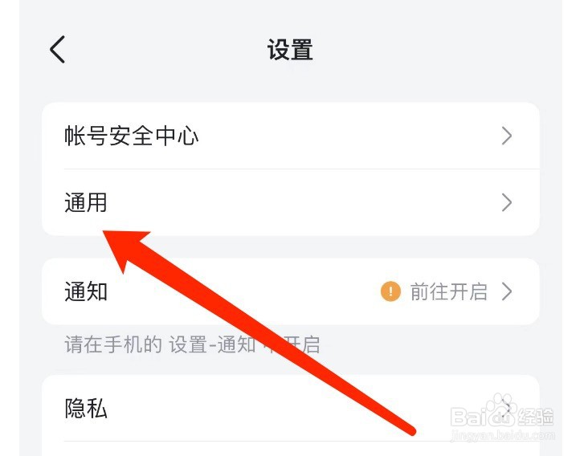The height and width of the screenshot is (456, 588).
Task: Click the chevron beside 通用
Action: [507, 202]
